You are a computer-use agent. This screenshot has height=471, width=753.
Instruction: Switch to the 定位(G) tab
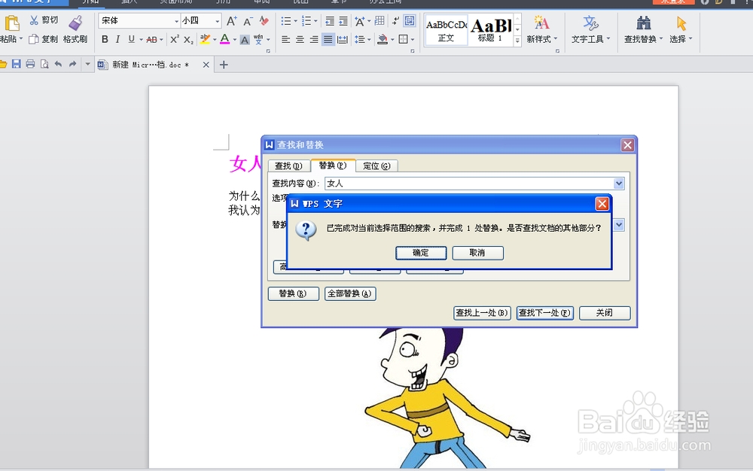point(377,166)
